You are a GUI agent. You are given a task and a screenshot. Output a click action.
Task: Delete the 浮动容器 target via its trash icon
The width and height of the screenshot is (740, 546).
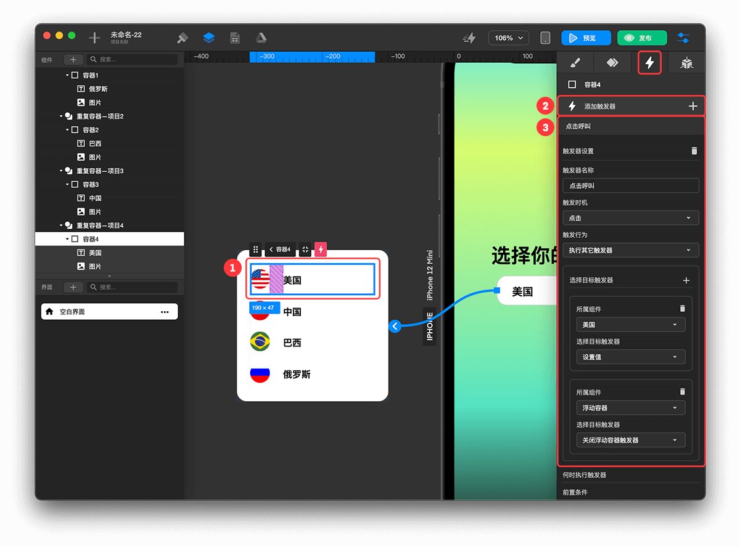(682, 392)
